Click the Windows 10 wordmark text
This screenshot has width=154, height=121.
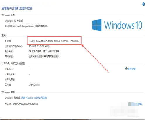click(123, 25)
